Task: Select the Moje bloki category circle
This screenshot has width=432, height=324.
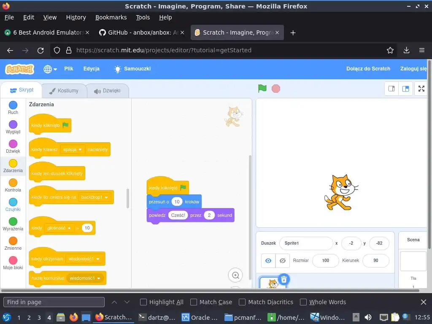Action: tap(13, 260)
